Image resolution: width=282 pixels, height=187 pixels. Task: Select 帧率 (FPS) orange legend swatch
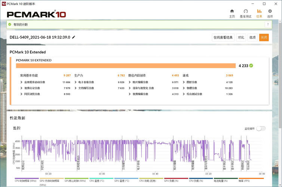[251, 178]
